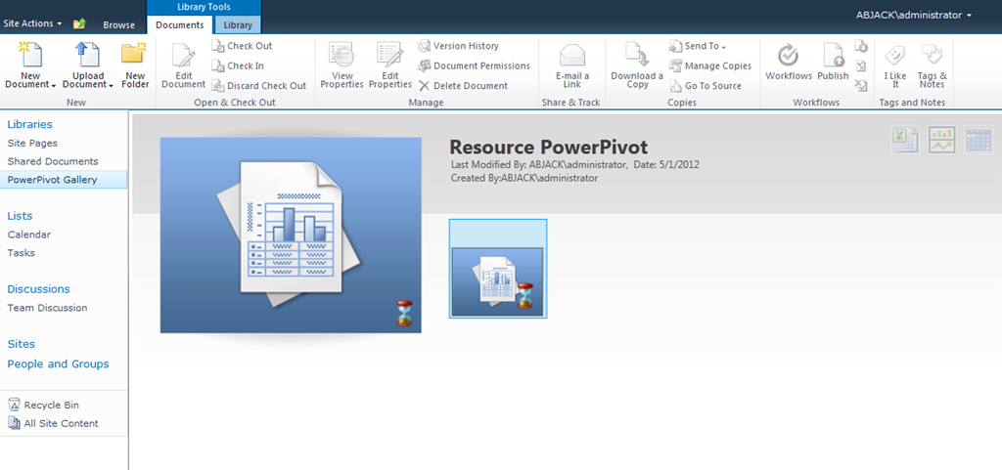
Task: Click the Approve/Reject small icon
Action: tap(861, 65)
